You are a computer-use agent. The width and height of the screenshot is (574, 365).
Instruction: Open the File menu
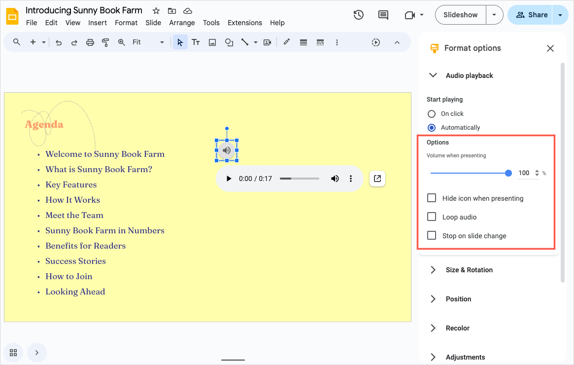pos(32,23)
